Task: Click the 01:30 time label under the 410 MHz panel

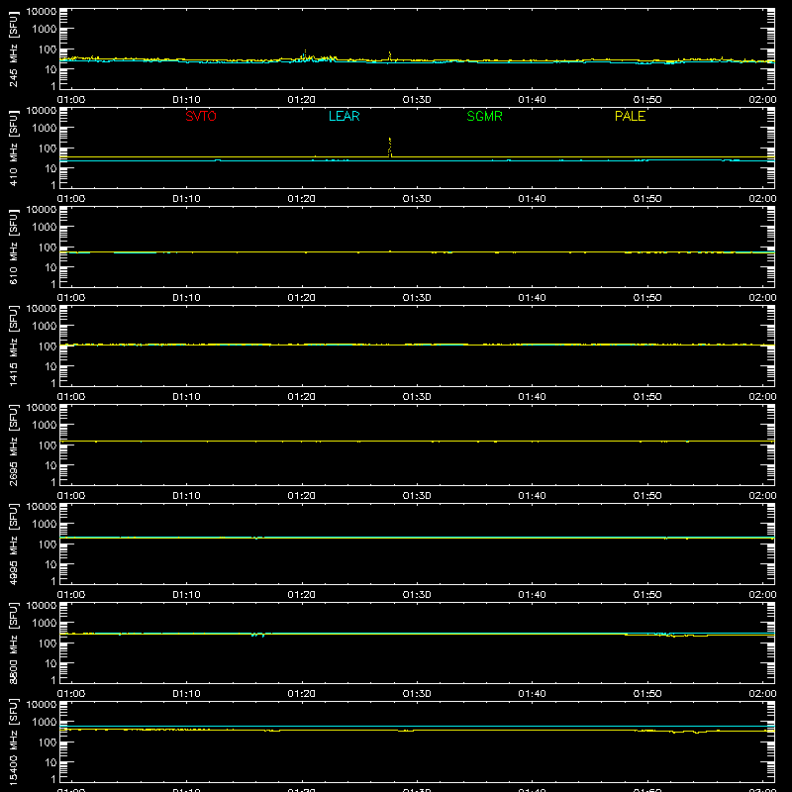Action: pos(417,199)
